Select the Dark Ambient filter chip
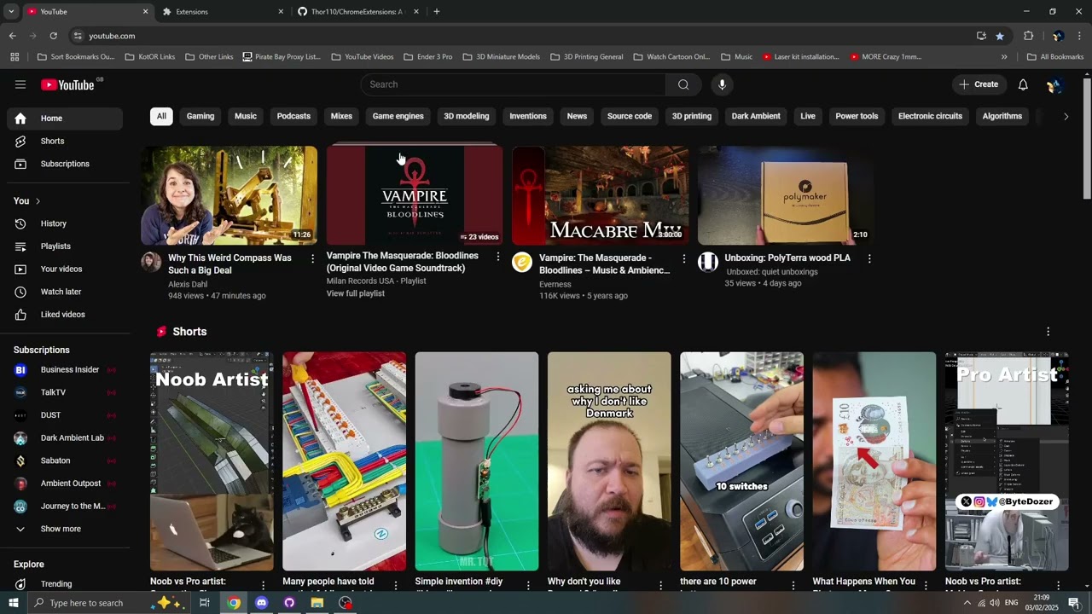The width and height of the screenshot is (1092, 614). point(756,116)
